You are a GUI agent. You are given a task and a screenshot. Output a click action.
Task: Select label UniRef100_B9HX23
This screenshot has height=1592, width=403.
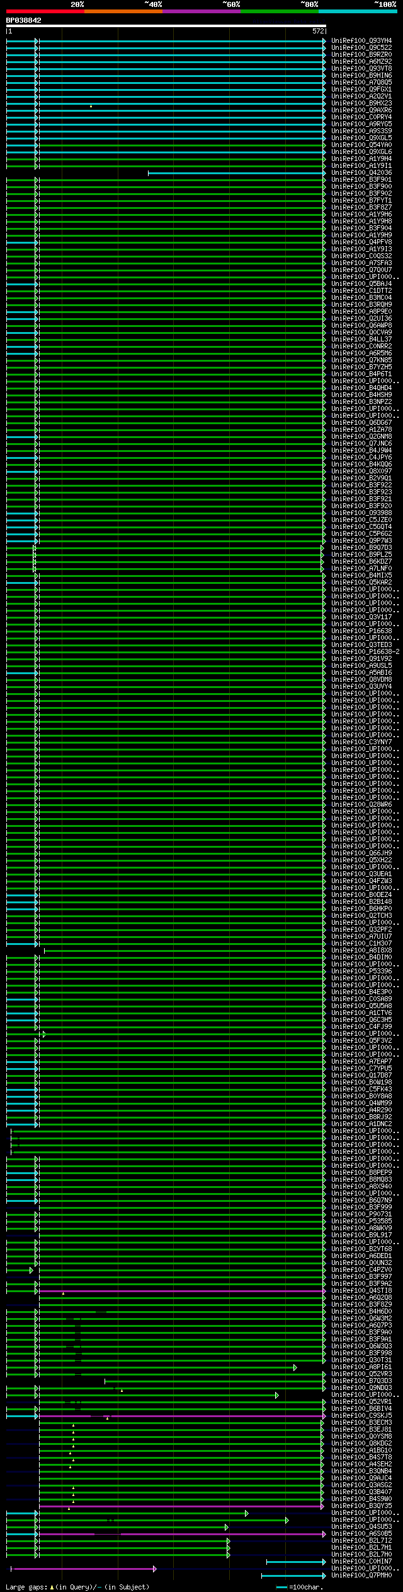pos(361,104)
